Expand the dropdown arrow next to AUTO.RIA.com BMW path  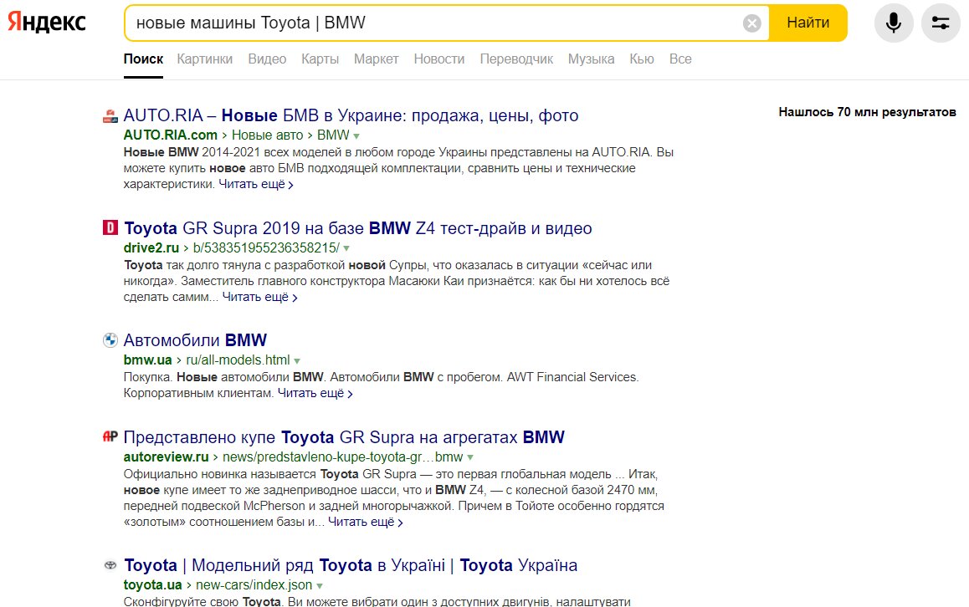coord(356,135)
